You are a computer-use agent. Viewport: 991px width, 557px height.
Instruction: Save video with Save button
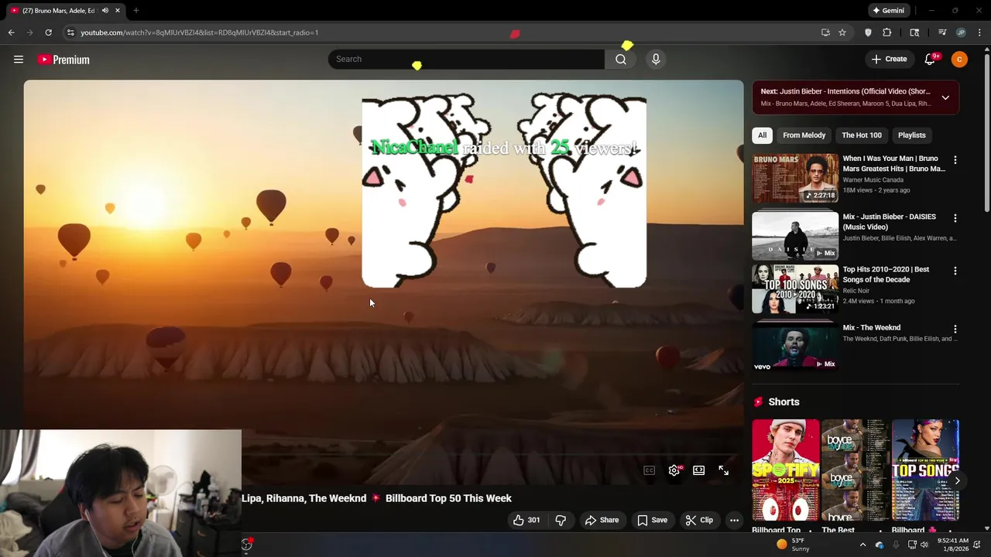(x=652, y=520)
